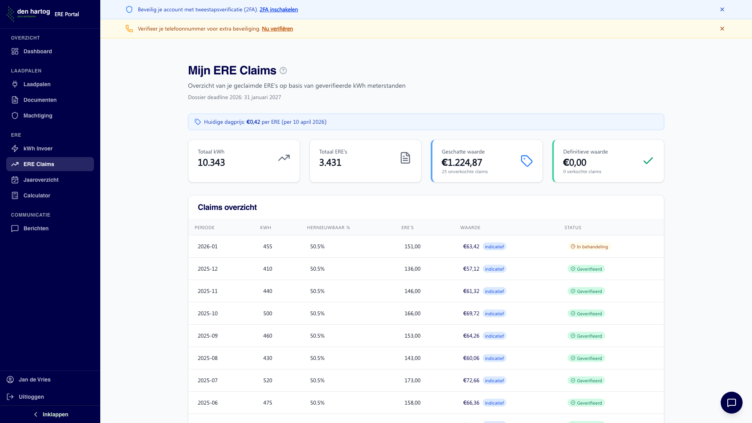Open the Calculator page
The width and height of the screenshot is (752, 423).
(50, 195)
